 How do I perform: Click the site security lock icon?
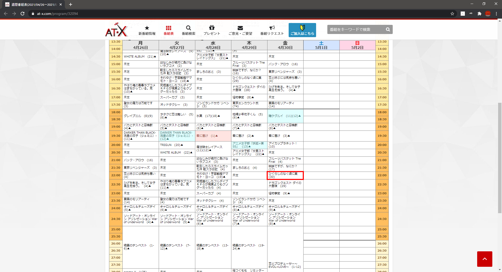pos(33,14)
